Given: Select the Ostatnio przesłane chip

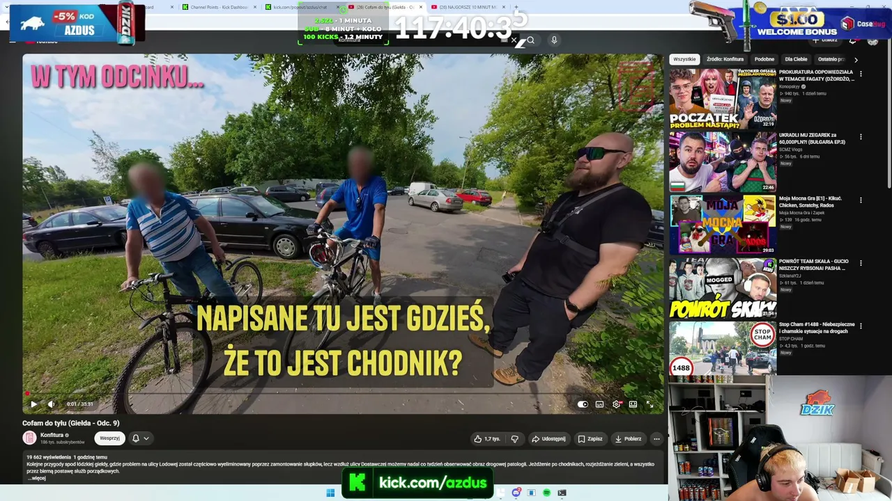Looking at the screenshot, I should click(x=831, y=59).
